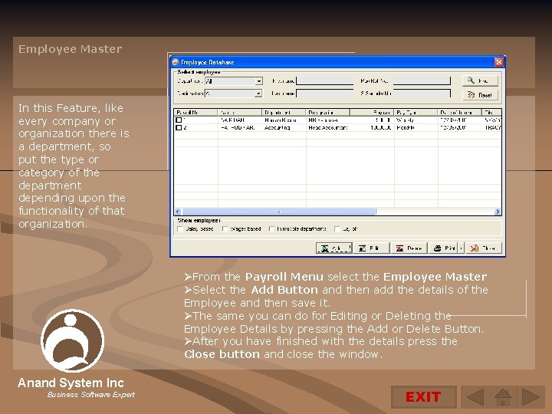
Task: Enable the Wages based checkbox
Action: click(225, 228)
